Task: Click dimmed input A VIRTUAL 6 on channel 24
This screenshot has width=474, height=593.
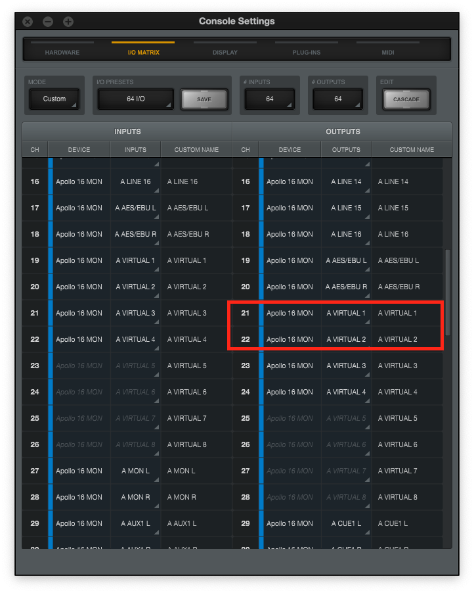Action: pos(136,392)
